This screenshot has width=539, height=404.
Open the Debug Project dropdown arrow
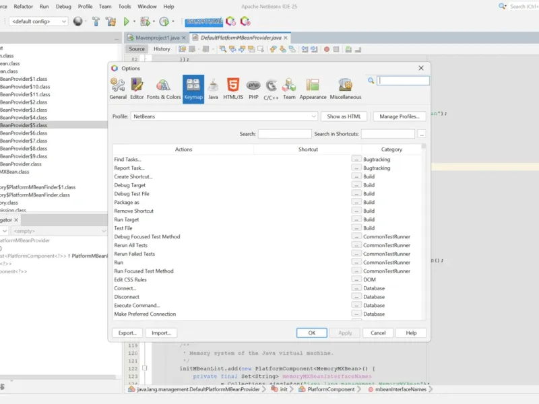(154, 22)
